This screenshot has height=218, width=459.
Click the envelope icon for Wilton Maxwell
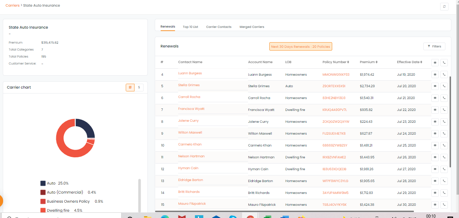(x=435, y=134)
